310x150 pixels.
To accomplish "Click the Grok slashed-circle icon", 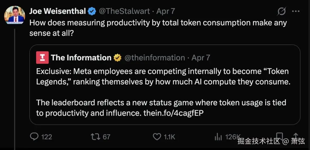I will (x=281, y=11).
